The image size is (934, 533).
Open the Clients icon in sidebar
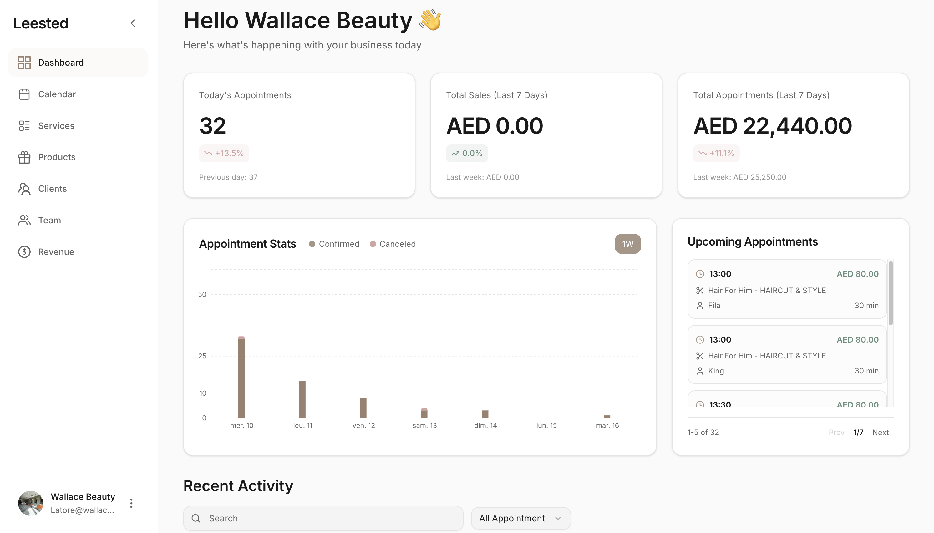point(24,189)
